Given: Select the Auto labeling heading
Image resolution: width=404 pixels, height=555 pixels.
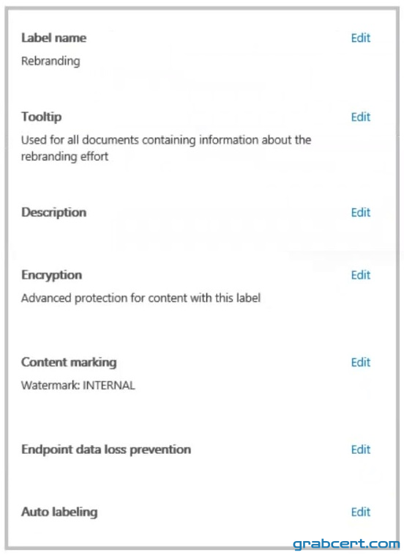Looking at the screenshot, I should (59, 512).
